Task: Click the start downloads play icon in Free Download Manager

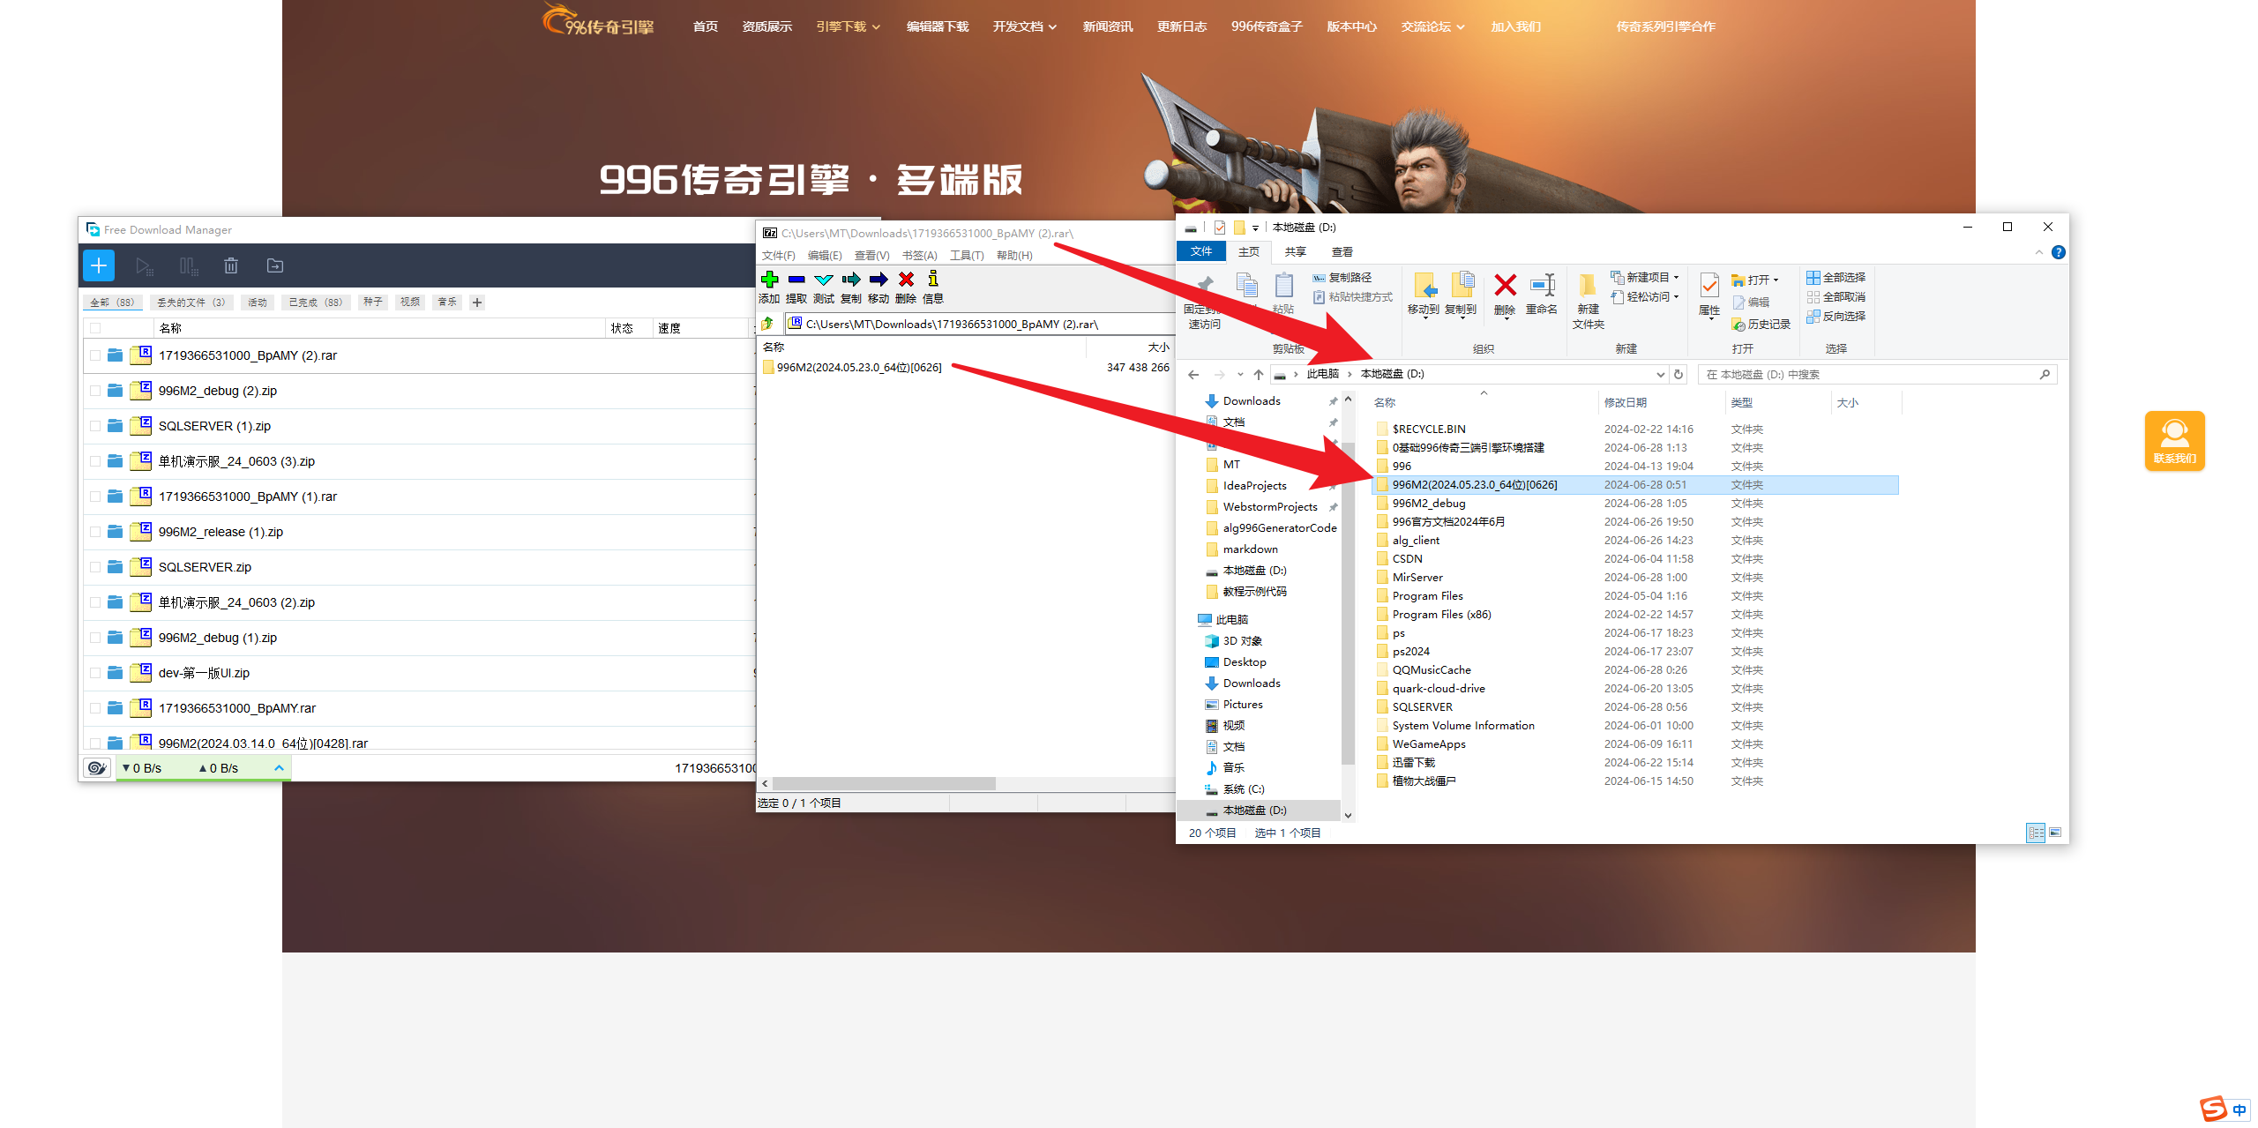Action: click(144, 265)
